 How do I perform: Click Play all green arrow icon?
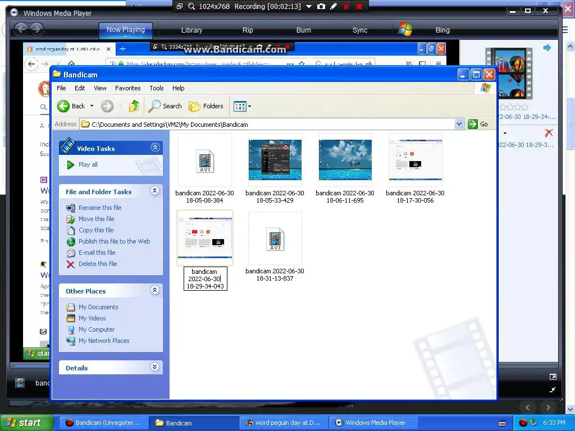(70, 165)
